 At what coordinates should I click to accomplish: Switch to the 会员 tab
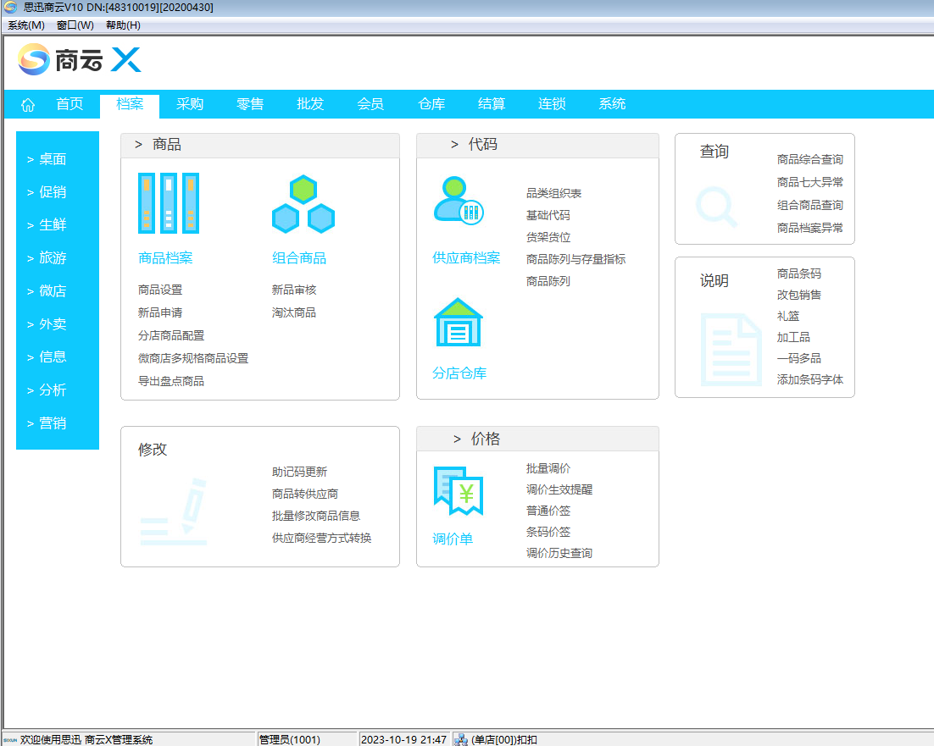point(370,104)
